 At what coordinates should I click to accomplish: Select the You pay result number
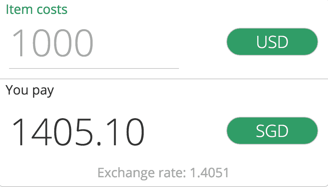tap(78, 132)
